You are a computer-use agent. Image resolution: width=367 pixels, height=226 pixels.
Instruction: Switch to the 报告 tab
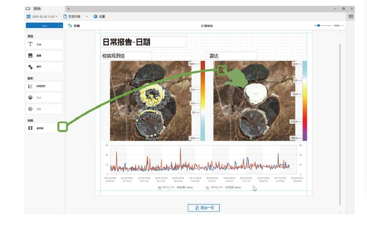(x=37, y=9)
